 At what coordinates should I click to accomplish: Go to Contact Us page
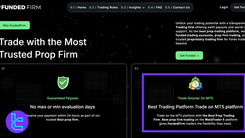click(177, 7)
